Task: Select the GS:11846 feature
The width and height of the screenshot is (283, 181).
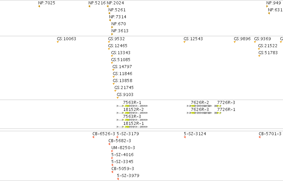Action: 123,74
